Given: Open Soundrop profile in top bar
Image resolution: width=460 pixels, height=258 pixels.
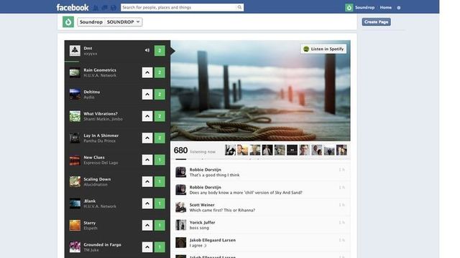Looking at the screenshot, I should coord(360,8).
